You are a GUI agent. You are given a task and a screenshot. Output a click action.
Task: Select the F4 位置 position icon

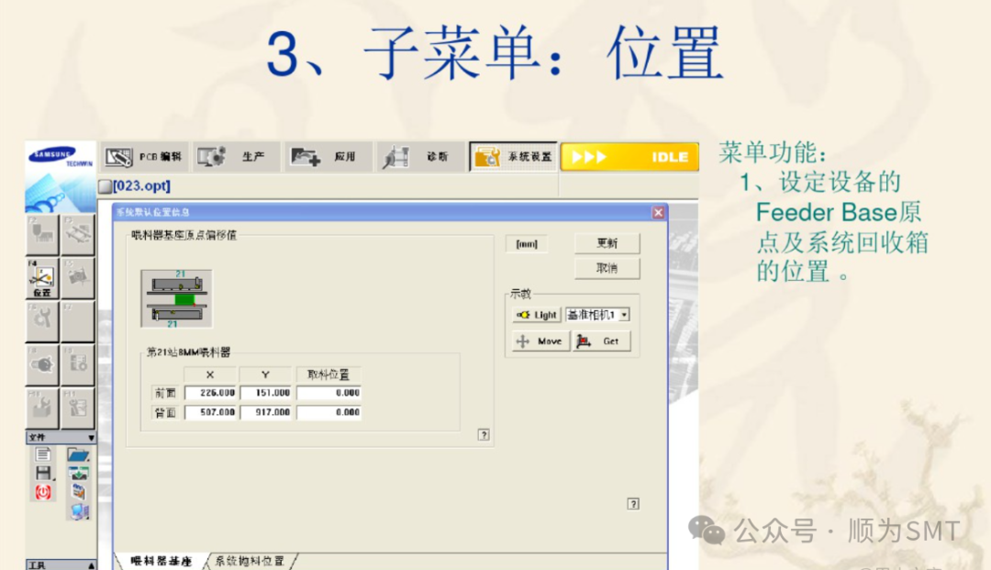[x=42, y=278]
